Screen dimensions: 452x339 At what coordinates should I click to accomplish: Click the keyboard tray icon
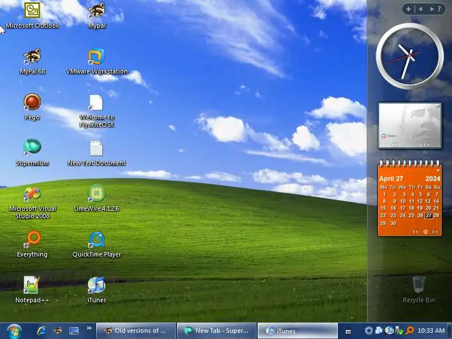point(348,332)
